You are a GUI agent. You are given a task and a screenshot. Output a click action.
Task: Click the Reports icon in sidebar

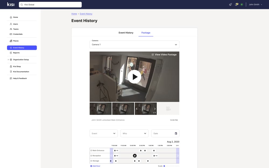pos(11,53)
